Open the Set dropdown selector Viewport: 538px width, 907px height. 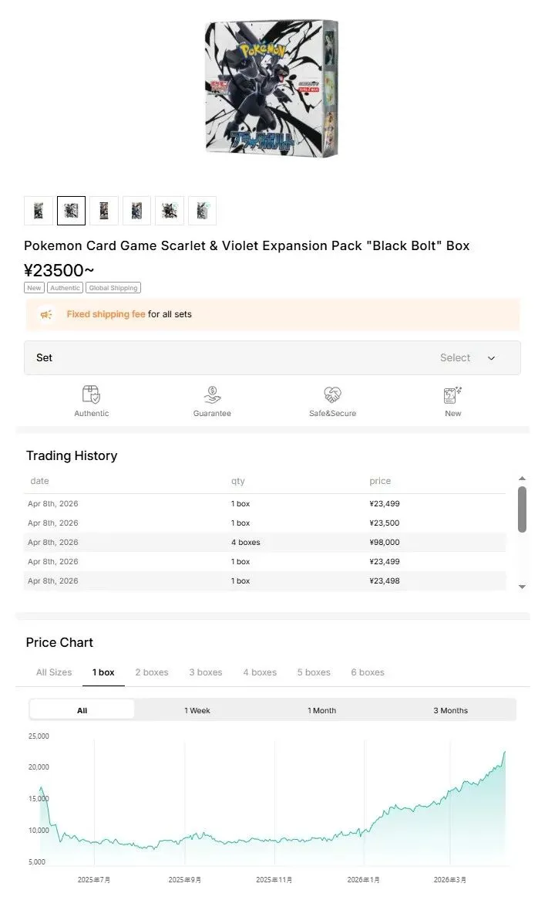click(x=272, y=358)
